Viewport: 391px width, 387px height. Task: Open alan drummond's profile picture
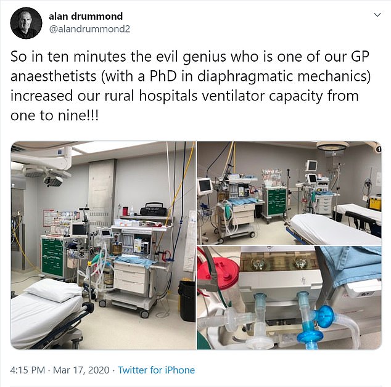coord(26,23)
